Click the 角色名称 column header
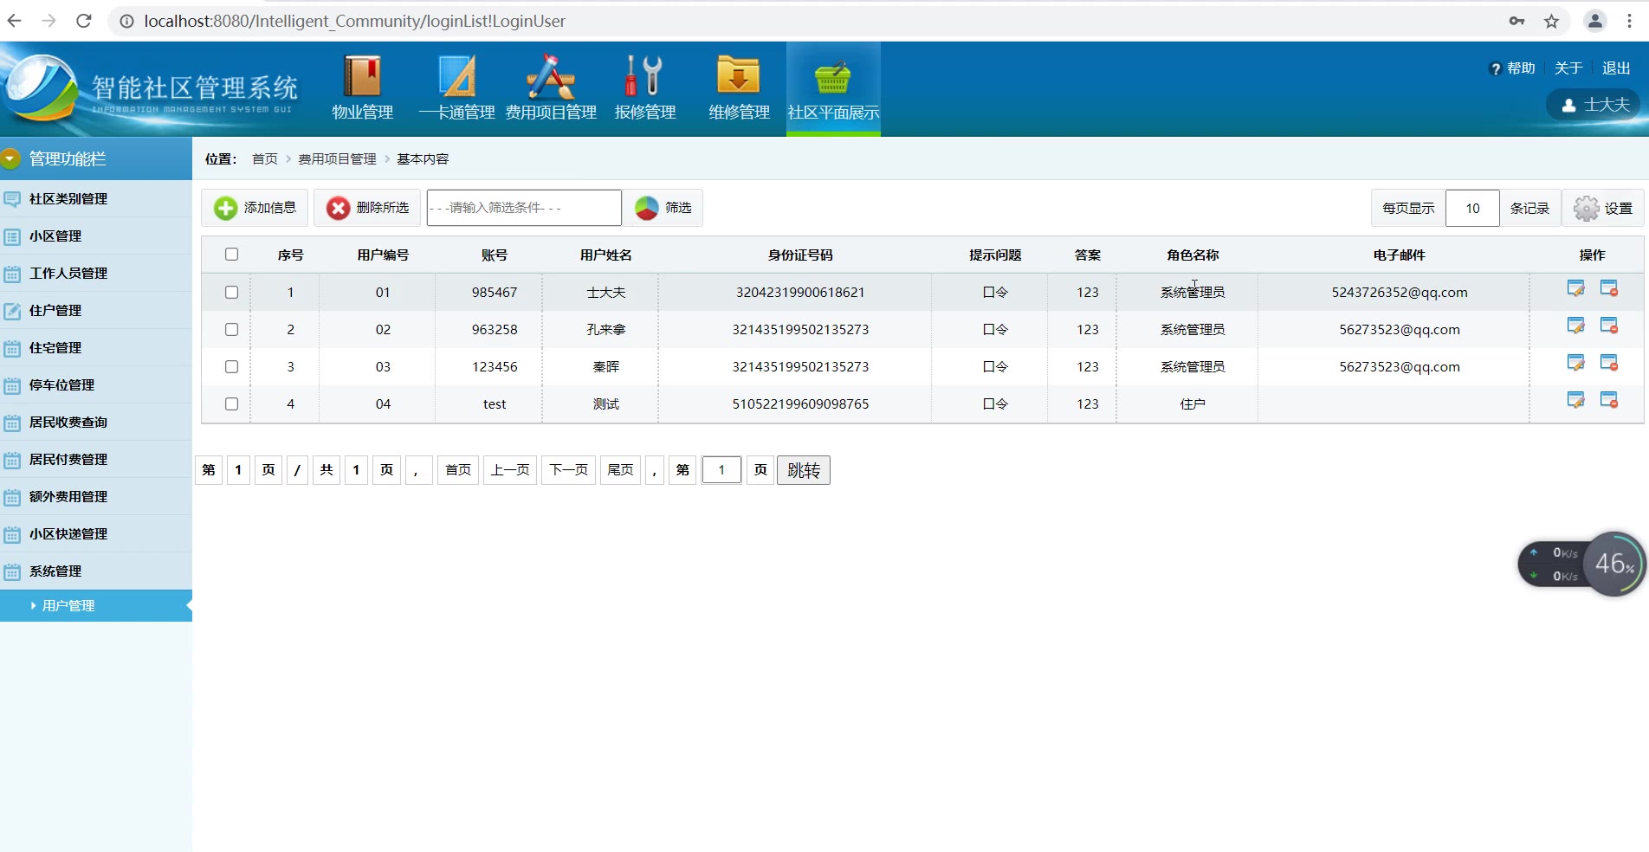The image size is (1649, 852). coord(1192,255)
